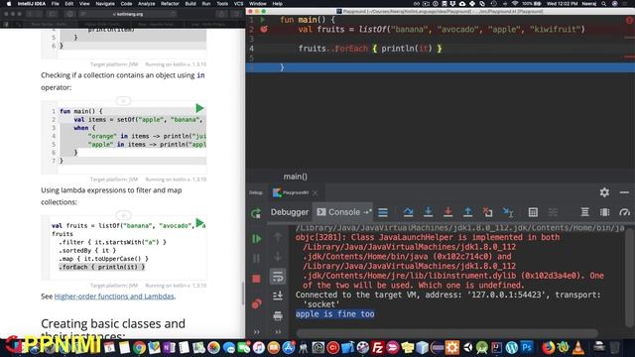Screen dimensions: 635x357
Task: Click the Layout Settings columns icon
Action: [x=604, y=212]
